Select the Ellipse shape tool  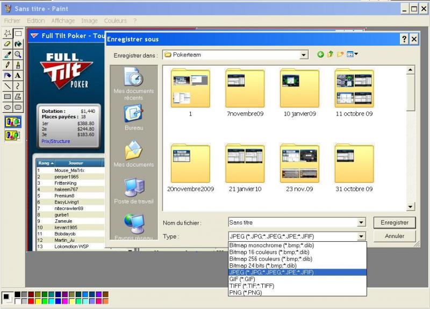[8, 107]
